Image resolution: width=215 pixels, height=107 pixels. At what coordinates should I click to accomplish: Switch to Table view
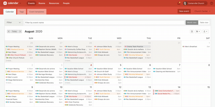204,23
